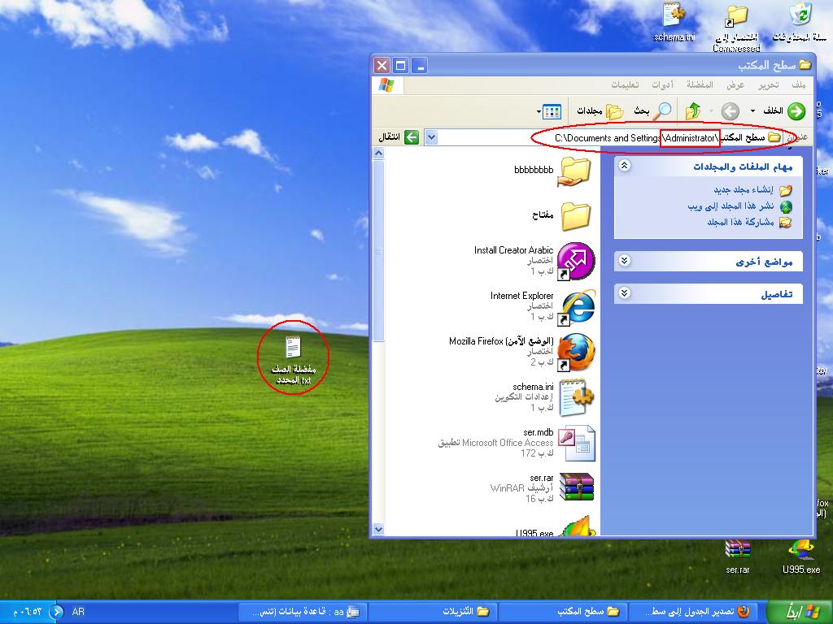Image resolution: width=833 pixels, height=624 pixels.
Task: Select schema.ini icon in folder window
Action: 577,397
